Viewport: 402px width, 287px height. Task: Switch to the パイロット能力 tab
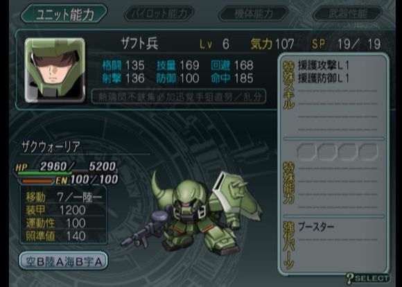159,13
